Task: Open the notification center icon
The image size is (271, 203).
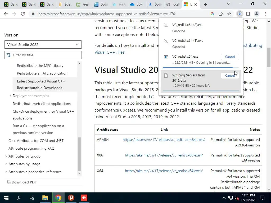Action: [x=262, y=198]
